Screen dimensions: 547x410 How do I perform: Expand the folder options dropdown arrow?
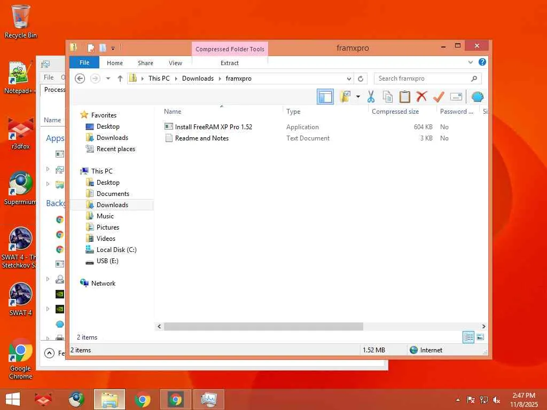point(358,97)
